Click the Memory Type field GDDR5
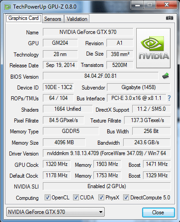 coord(71,131)
